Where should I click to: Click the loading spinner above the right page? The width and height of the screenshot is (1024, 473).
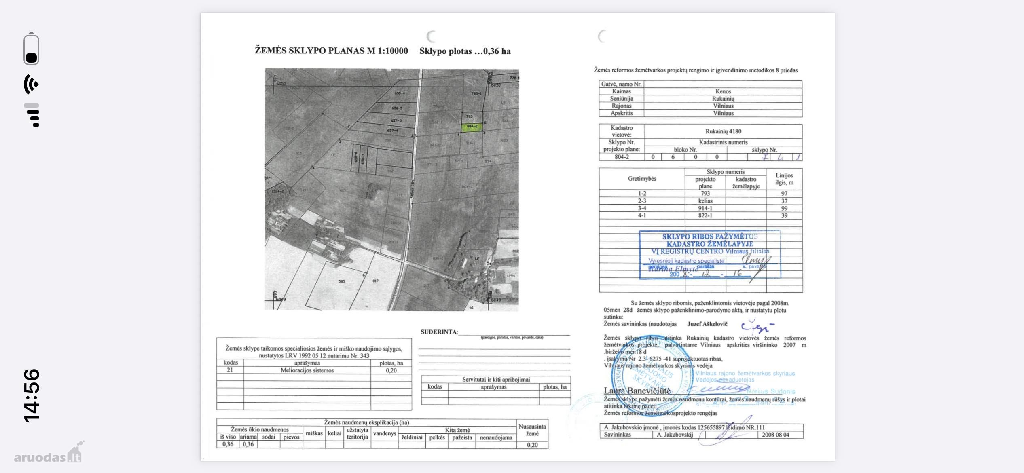(602, 37)
